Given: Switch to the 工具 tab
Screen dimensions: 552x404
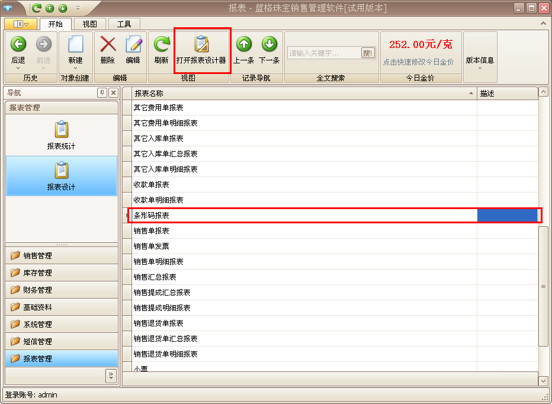Looking at the screenshot, I should 125,24.
